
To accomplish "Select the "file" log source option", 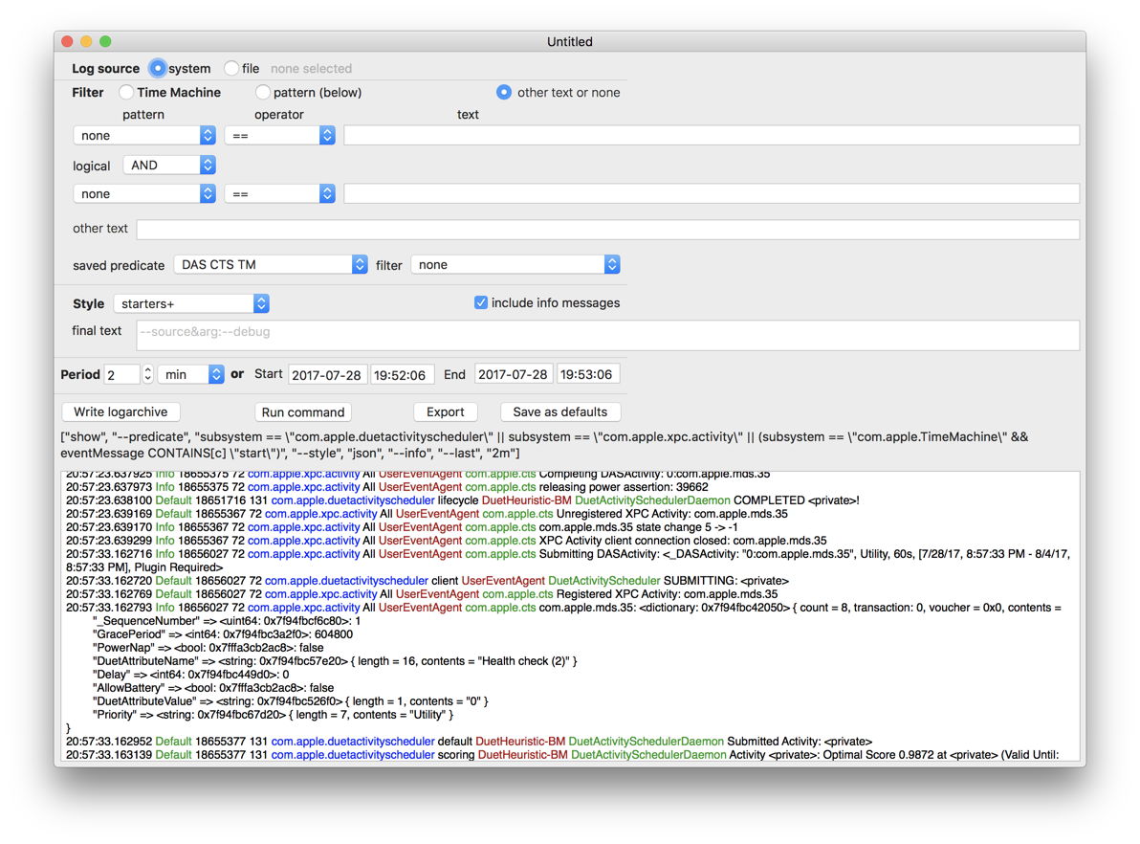I will pyautogui.click(x=230, y=68).
